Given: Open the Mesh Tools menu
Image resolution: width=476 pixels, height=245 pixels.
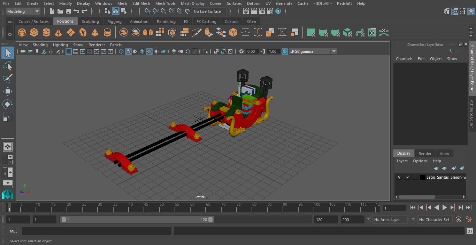Looking at the screenshot, I should (165, 3).
